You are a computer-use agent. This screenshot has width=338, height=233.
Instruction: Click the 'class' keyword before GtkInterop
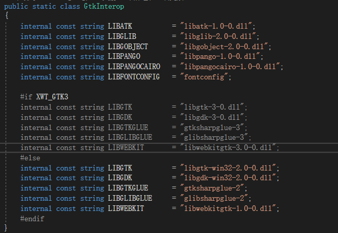coord(70,7)
